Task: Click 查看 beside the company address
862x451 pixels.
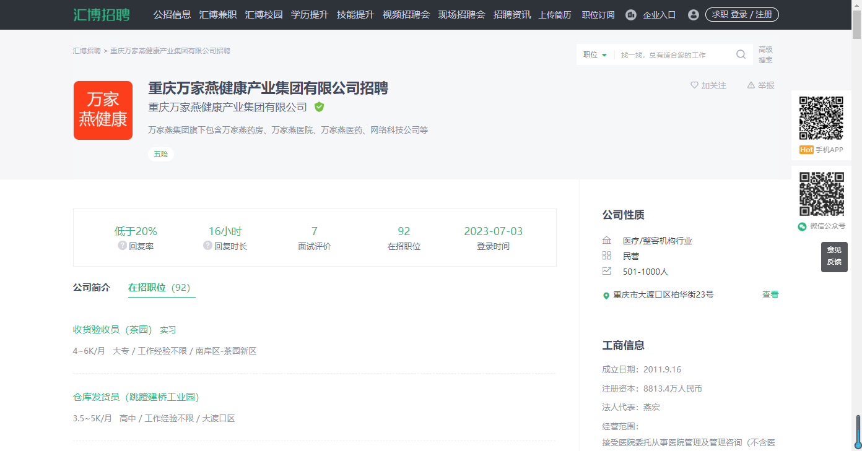Action: [770, 295]
